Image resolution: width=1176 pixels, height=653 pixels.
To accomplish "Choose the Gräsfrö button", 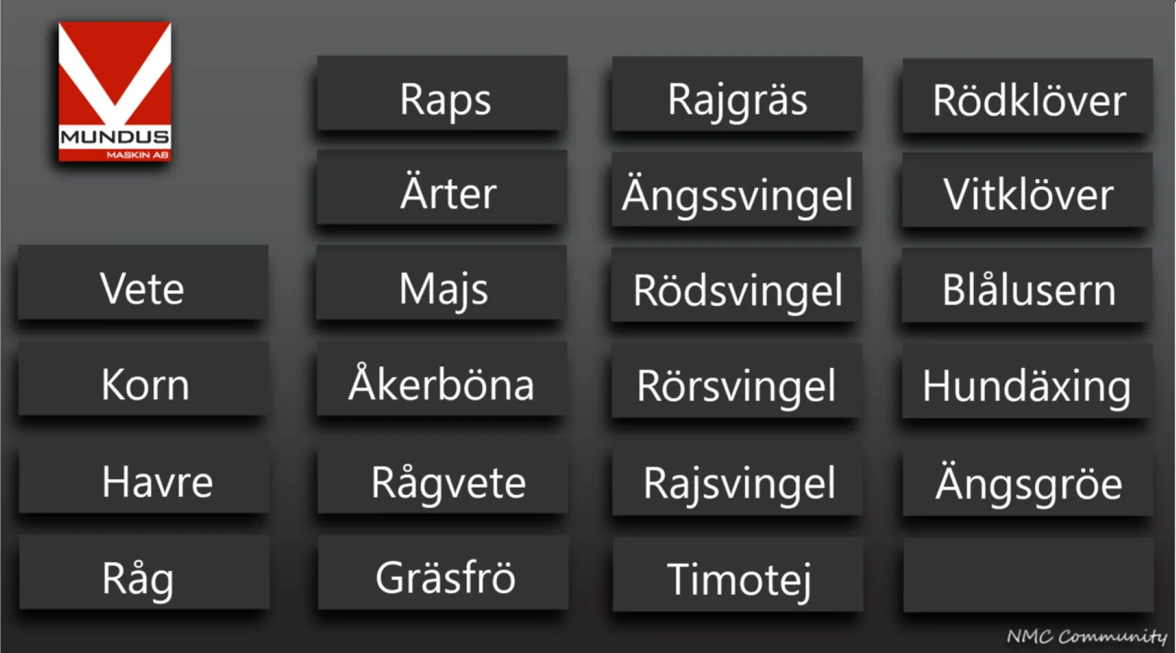I will (443, 572).
